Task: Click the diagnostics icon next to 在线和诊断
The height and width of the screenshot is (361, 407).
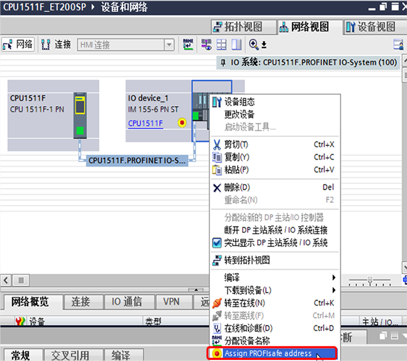Action: pyautogui.click(x=217, y=328)
